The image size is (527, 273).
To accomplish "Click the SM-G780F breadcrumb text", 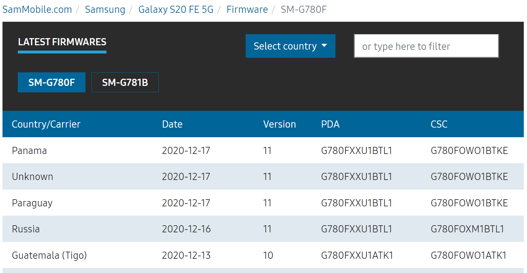I will pos(304,9).
